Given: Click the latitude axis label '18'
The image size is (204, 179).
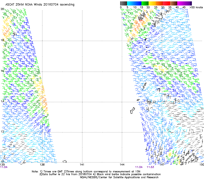Looking at the screenshot, I should (x=2, y=40).
